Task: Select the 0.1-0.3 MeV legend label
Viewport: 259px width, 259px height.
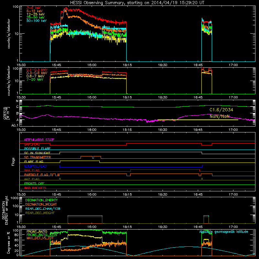Action: (x=37, y=70)
